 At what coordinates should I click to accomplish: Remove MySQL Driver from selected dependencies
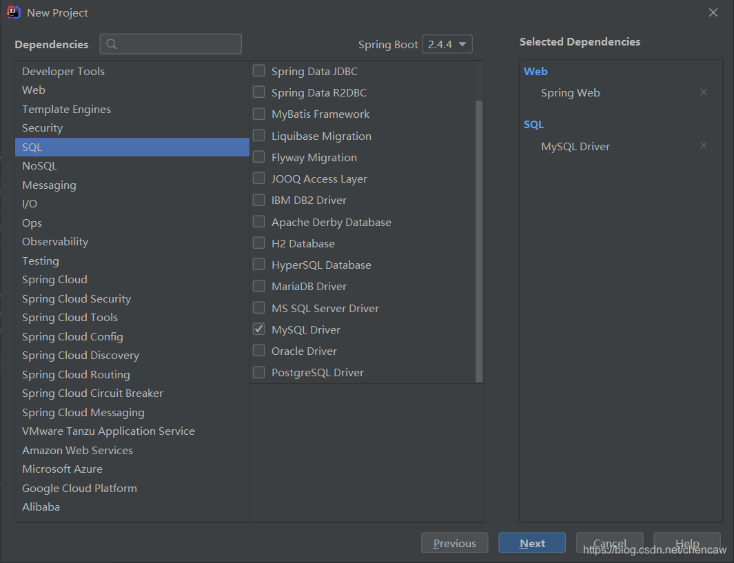703,145
